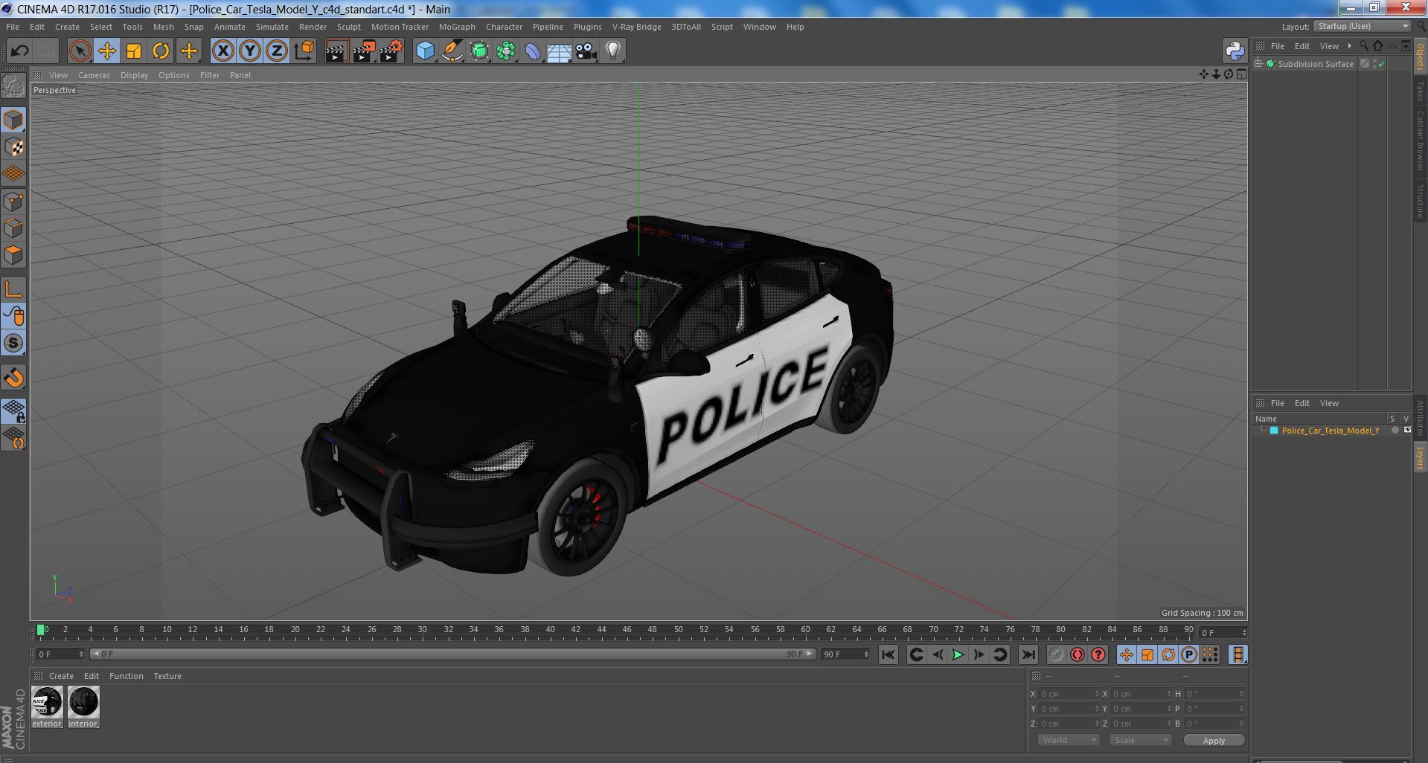Add a Floor environment object icon
The height and width of the screenshot is (763, 1428).
(560, 51)
